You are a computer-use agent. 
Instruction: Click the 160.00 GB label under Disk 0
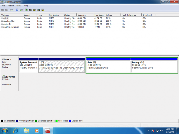point(6,65)
